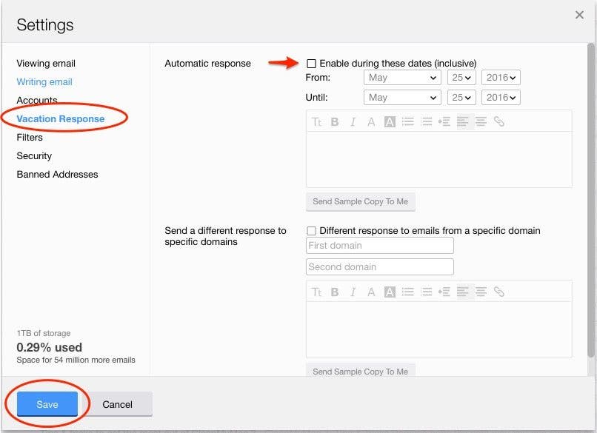The width and height of the screenshot is (597, 433).
Task: Insert link in the domain response editor
Action: 498,292
